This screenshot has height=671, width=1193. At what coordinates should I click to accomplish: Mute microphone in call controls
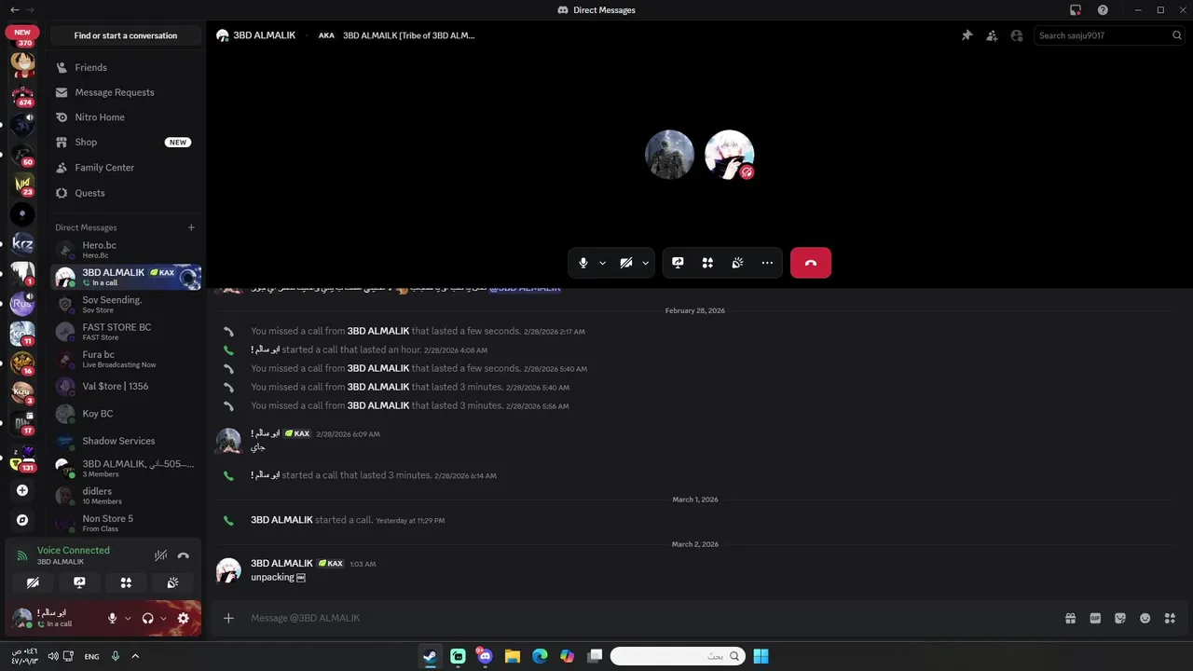click(583, 263)
